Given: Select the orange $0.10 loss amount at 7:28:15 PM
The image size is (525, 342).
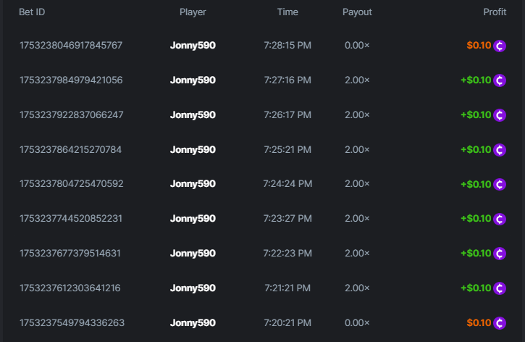Looking at the screenshot, I should click(479, 46).
